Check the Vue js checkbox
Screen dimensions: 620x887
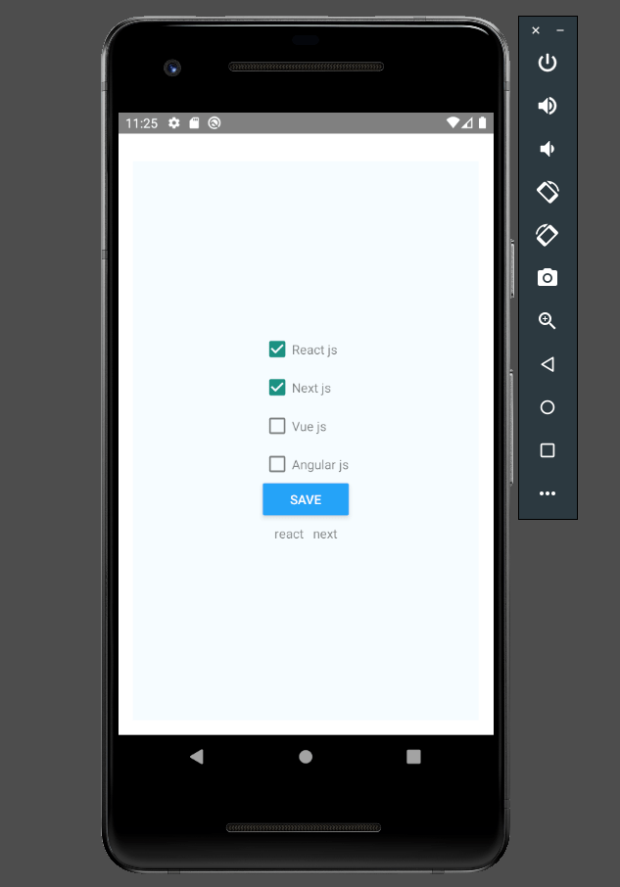(277, 426)
